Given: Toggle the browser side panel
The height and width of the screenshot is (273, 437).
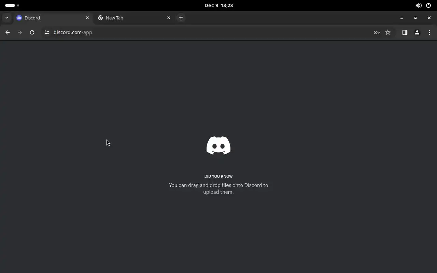Looking at the screenshot, I should (405, 32).
